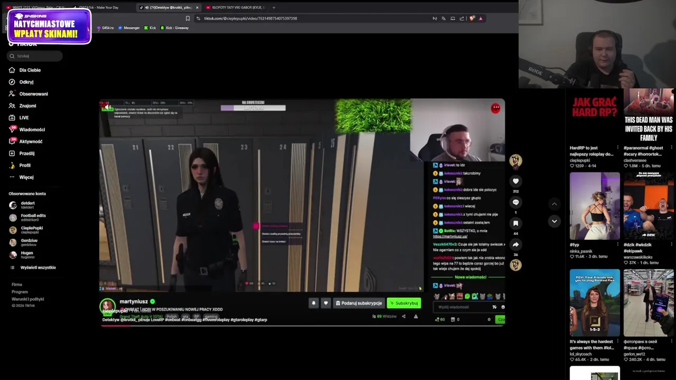Viewport: 676px width, 380px height.
Task: Open lol_skycoach Ranked Flex thumbnail
Action: [595, 303]
